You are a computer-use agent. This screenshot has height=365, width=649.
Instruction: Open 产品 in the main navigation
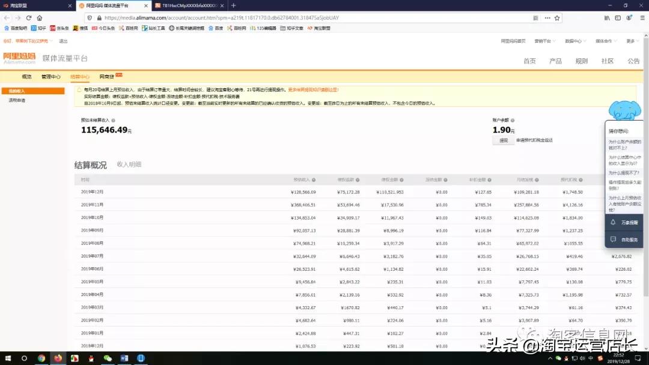555,61
